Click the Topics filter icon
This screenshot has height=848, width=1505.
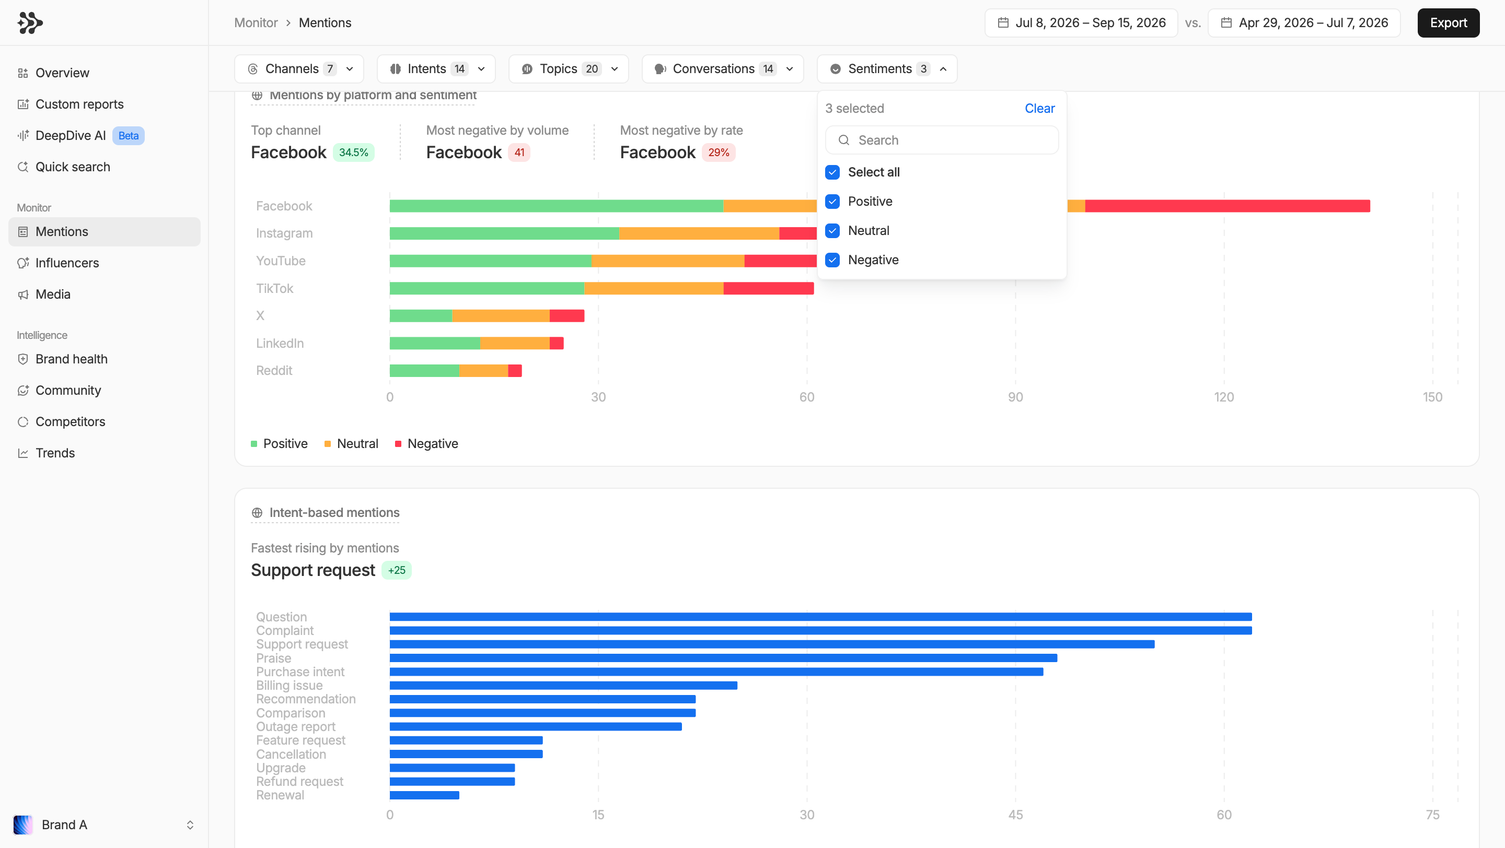pyautogui.click(x=527, y=69)
